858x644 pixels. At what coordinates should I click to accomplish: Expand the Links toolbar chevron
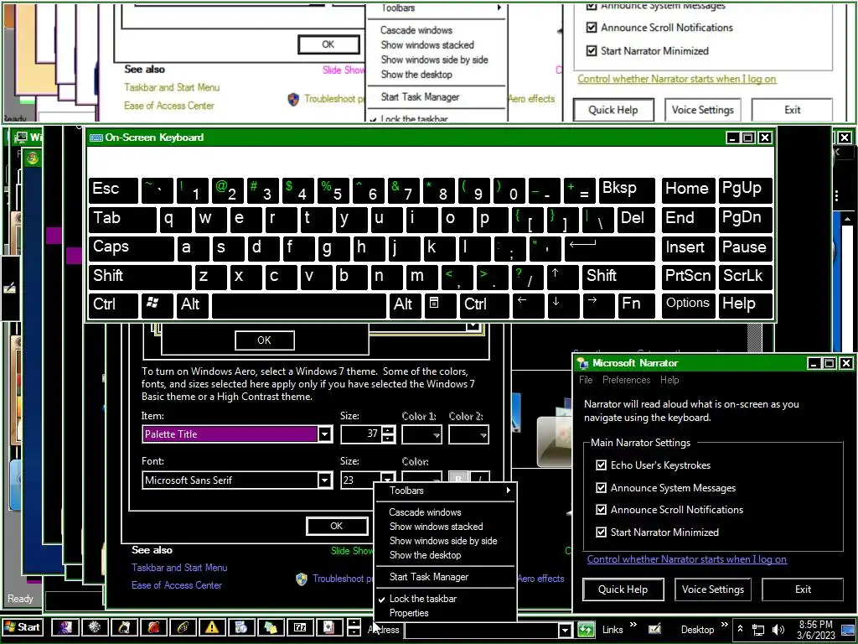[633, 625]
